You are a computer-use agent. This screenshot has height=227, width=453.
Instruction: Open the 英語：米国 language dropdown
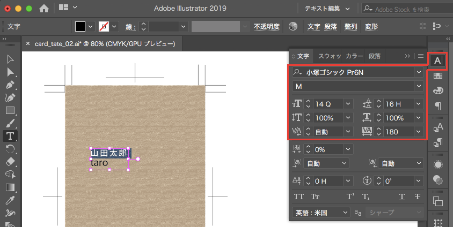321,213
